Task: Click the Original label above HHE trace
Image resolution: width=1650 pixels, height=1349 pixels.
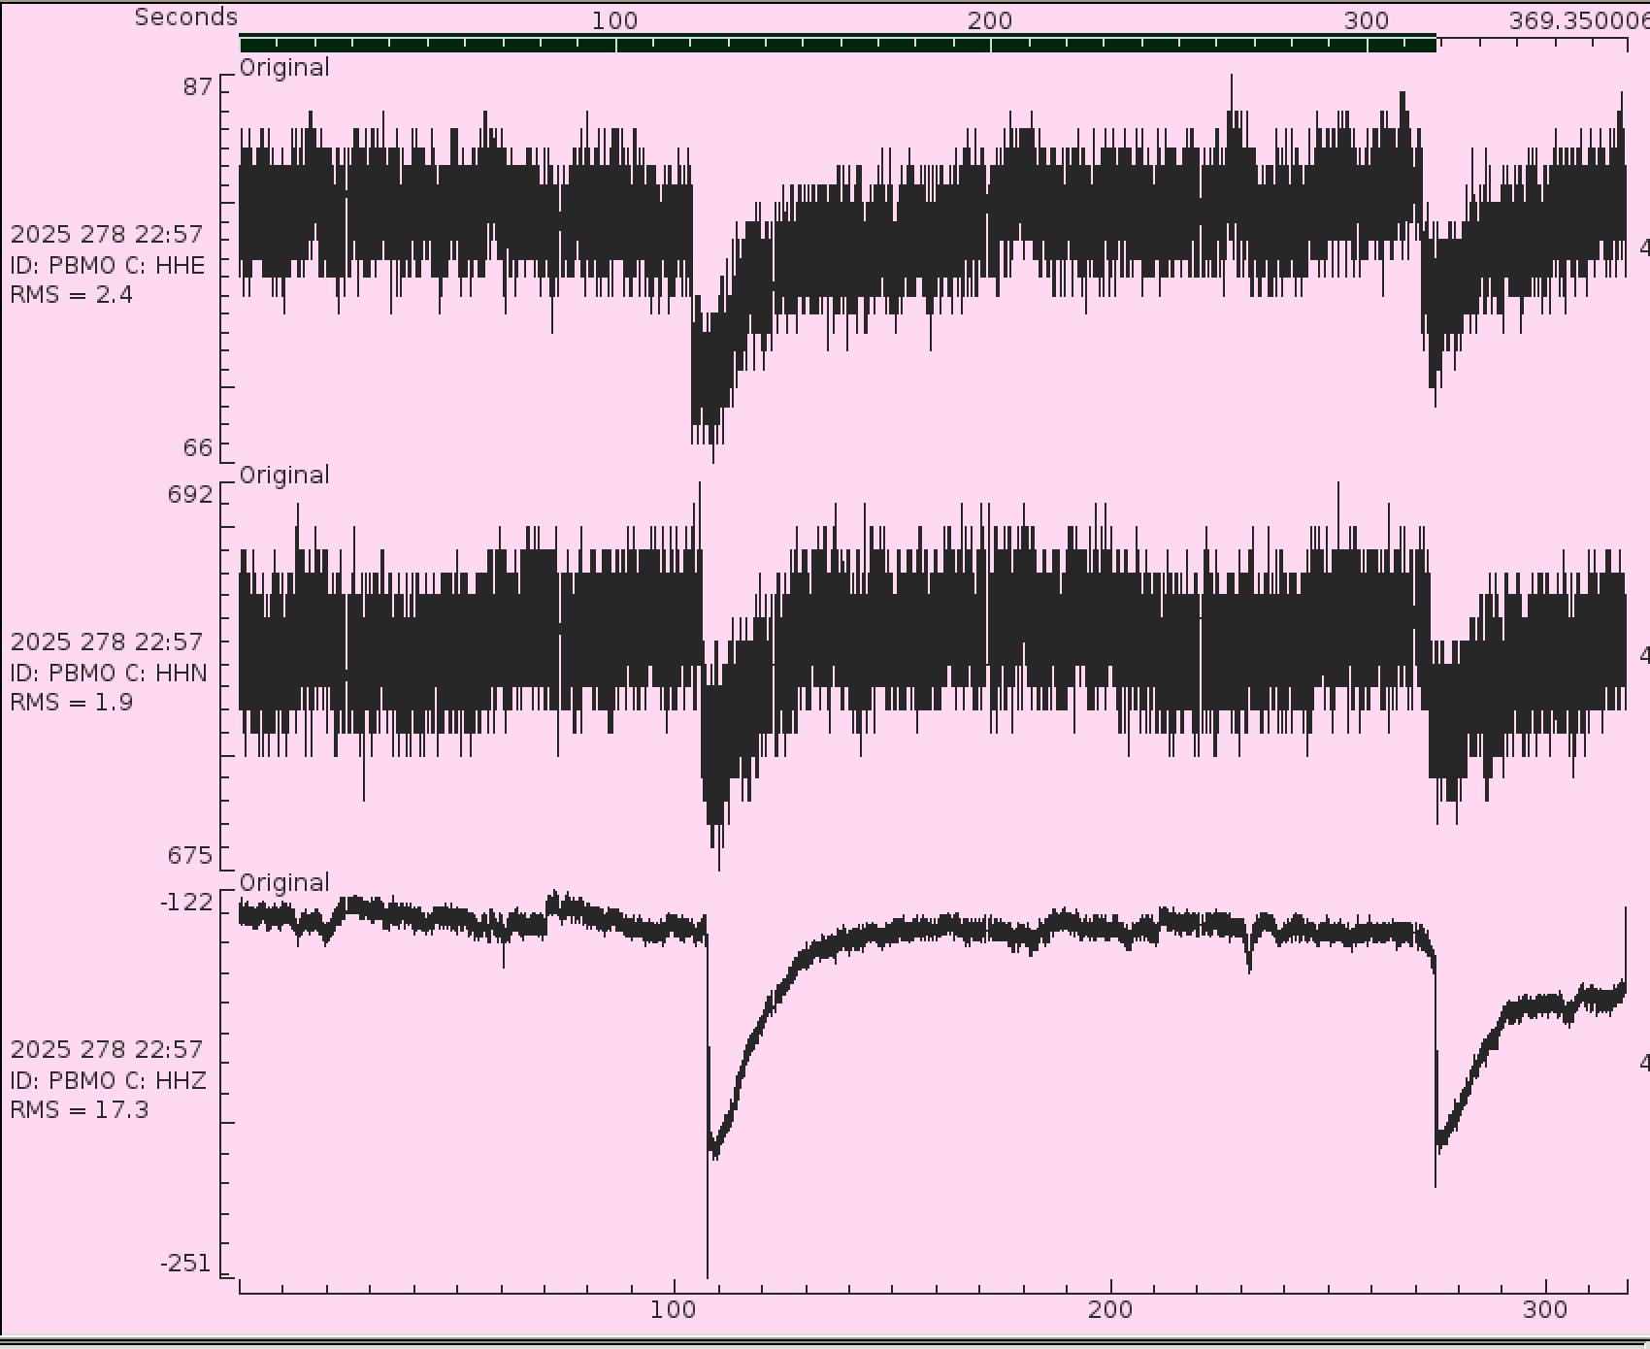Action: click(x=284, y=67)
